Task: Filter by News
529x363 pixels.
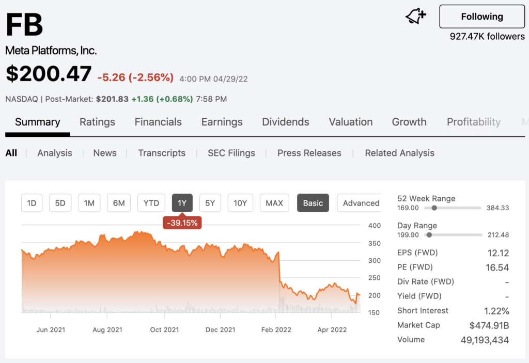Action: pyautogui.click(x=104, y=153)
